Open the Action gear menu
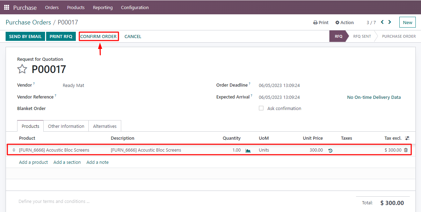The image size is (421, 212). 344,22
